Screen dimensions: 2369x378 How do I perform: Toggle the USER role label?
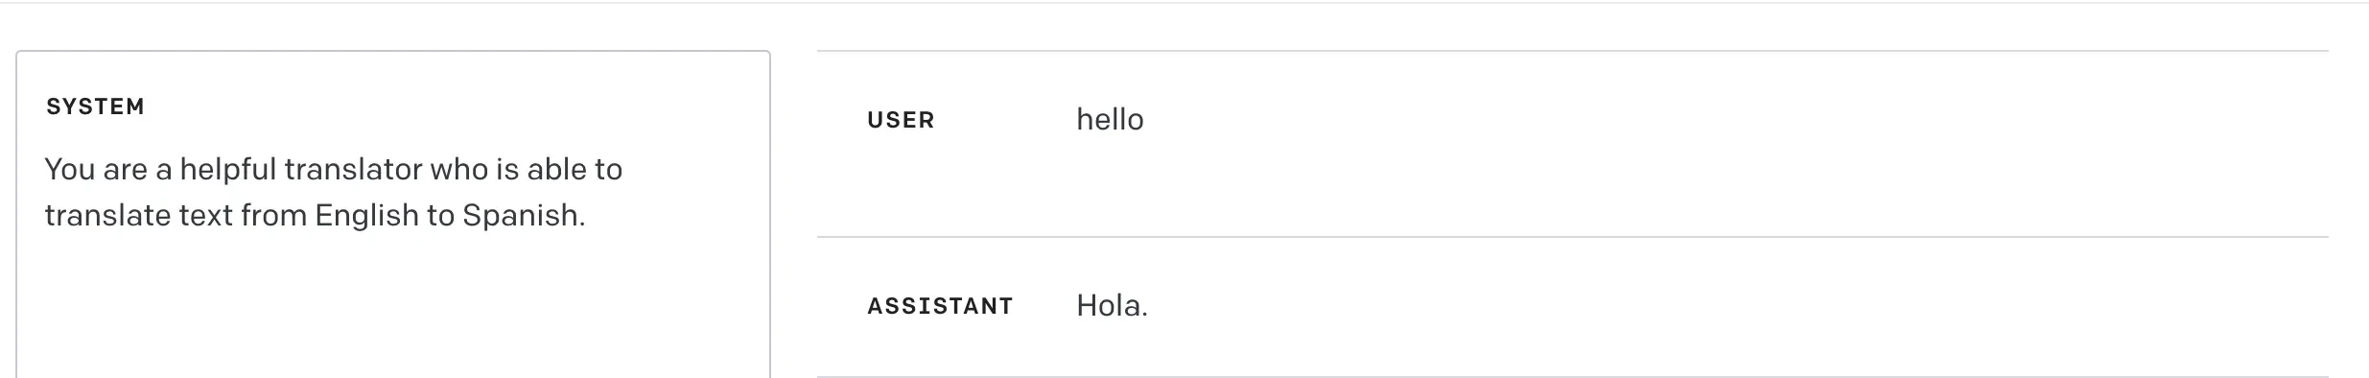pos(901,120)
